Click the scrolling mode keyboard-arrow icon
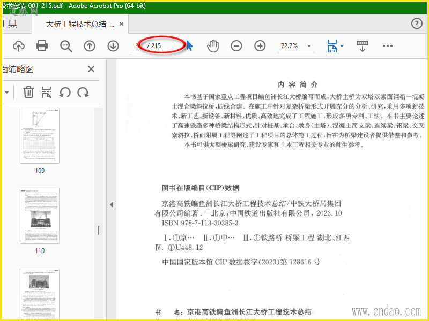This screenshot has height=321, width=429. click(x=363, y=46)
